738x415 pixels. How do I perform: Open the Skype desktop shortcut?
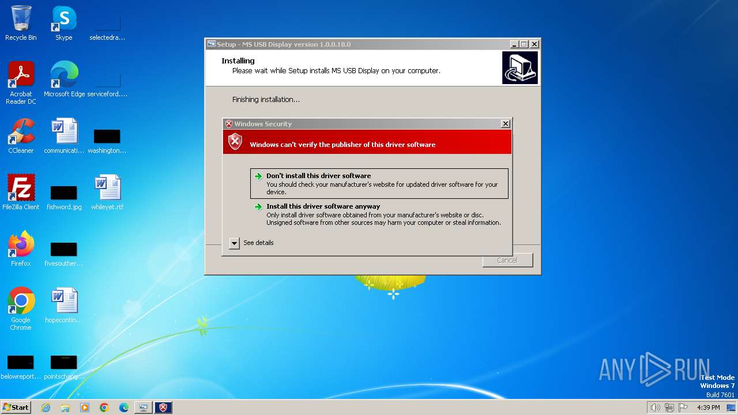(x=64, y=23)
